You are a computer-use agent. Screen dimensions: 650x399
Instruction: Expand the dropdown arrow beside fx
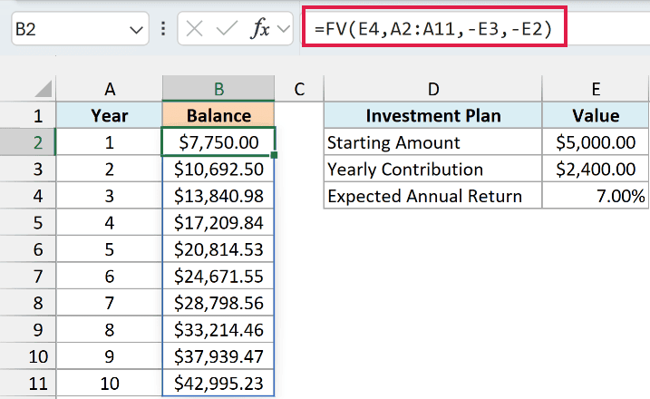click(284, 29)
